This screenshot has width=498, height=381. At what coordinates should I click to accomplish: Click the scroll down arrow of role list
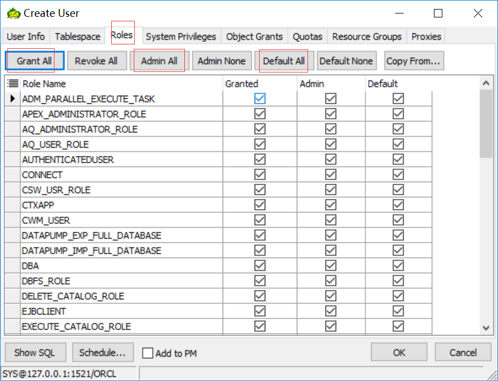tap(486, 328)
